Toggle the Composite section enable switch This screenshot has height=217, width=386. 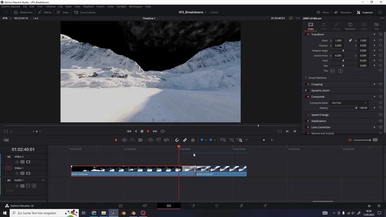308,96
